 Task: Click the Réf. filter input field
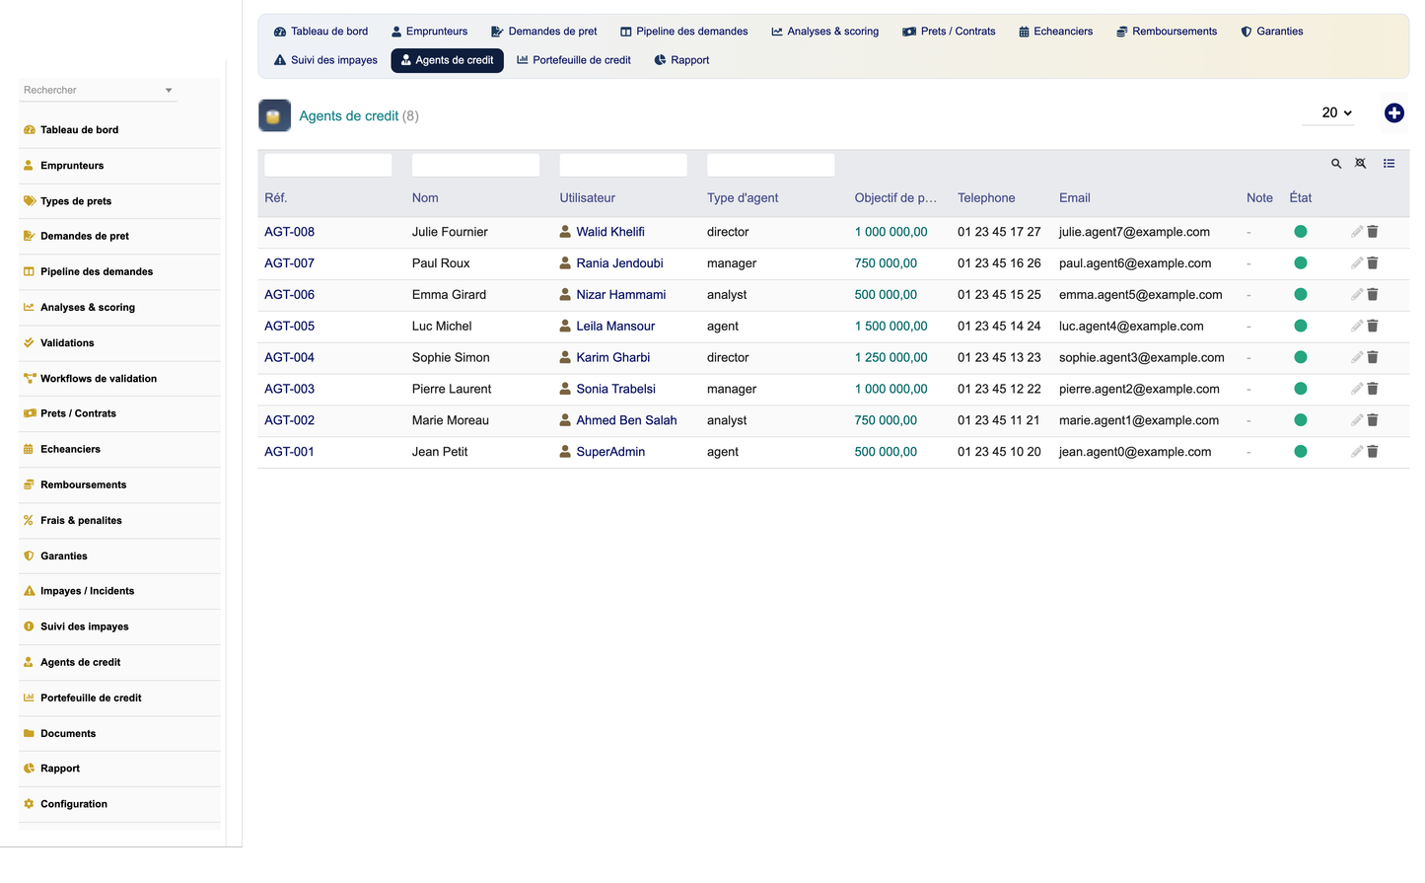pos(328,165)
